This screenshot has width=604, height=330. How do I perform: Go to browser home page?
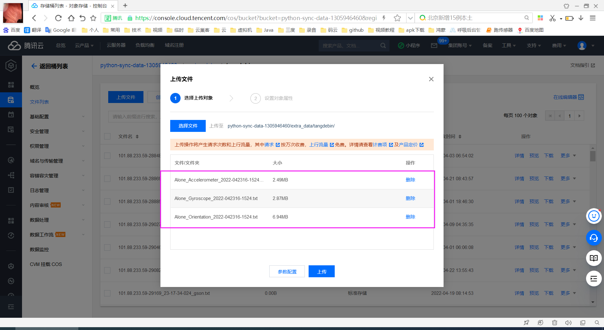click(71, 18)
